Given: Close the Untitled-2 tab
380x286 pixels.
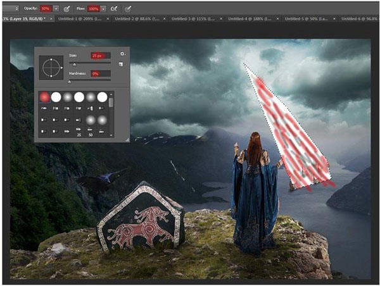Looking at the screenshot, I should (x=165, y=18).
